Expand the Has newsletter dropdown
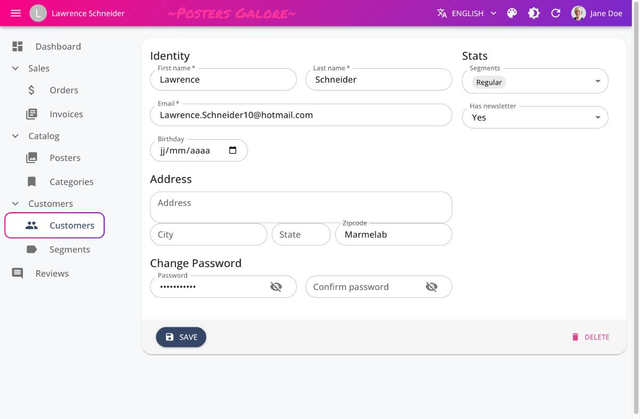The height and width of the screenshot is (419, 640). [x=597, y=117]
